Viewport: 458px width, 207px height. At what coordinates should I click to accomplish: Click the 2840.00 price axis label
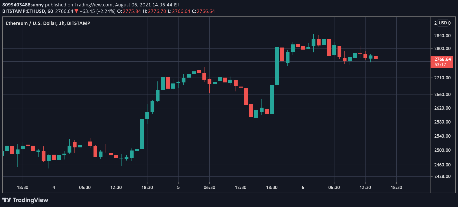442,35
